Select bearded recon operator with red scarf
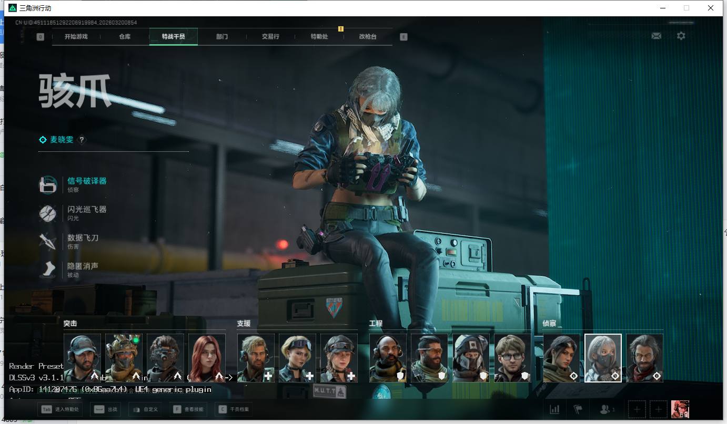 coord(645,358)
